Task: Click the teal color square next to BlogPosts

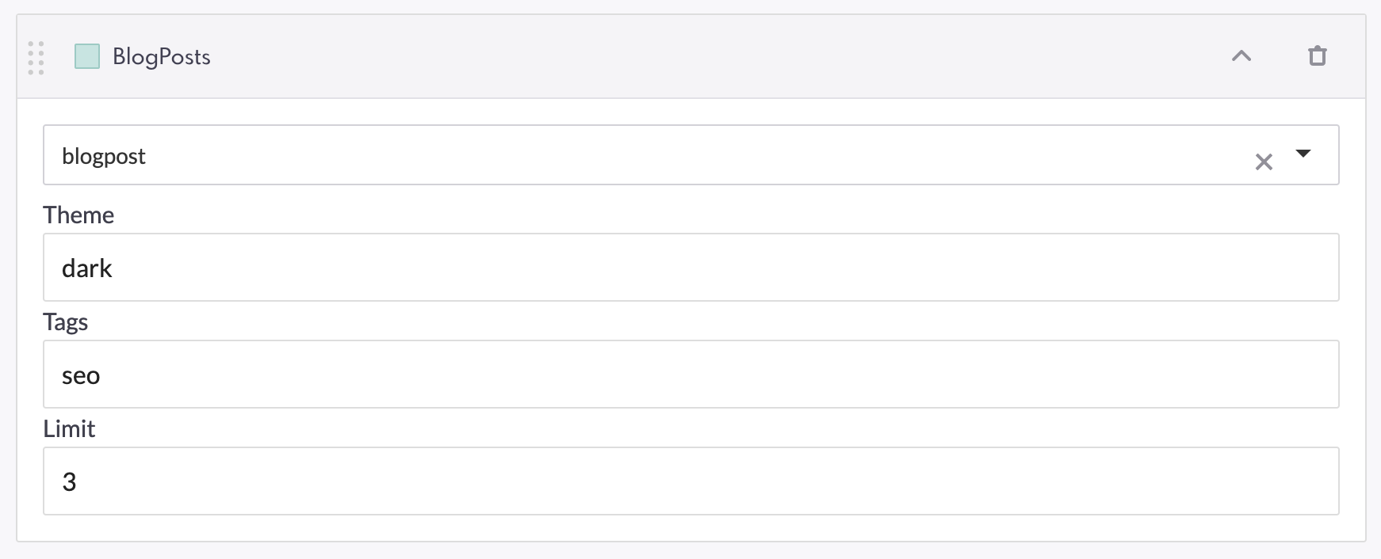Action: [x=87, y=56]
